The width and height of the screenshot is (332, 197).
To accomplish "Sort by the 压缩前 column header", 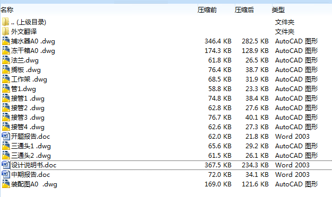I will pyautogui.click(x=207, y=10).
